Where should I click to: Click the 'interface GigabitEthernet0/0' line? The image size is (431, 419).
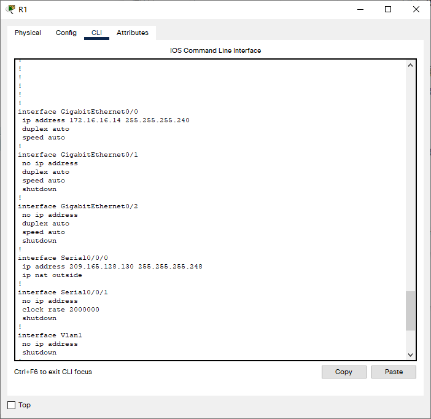(x=78, y=112)
